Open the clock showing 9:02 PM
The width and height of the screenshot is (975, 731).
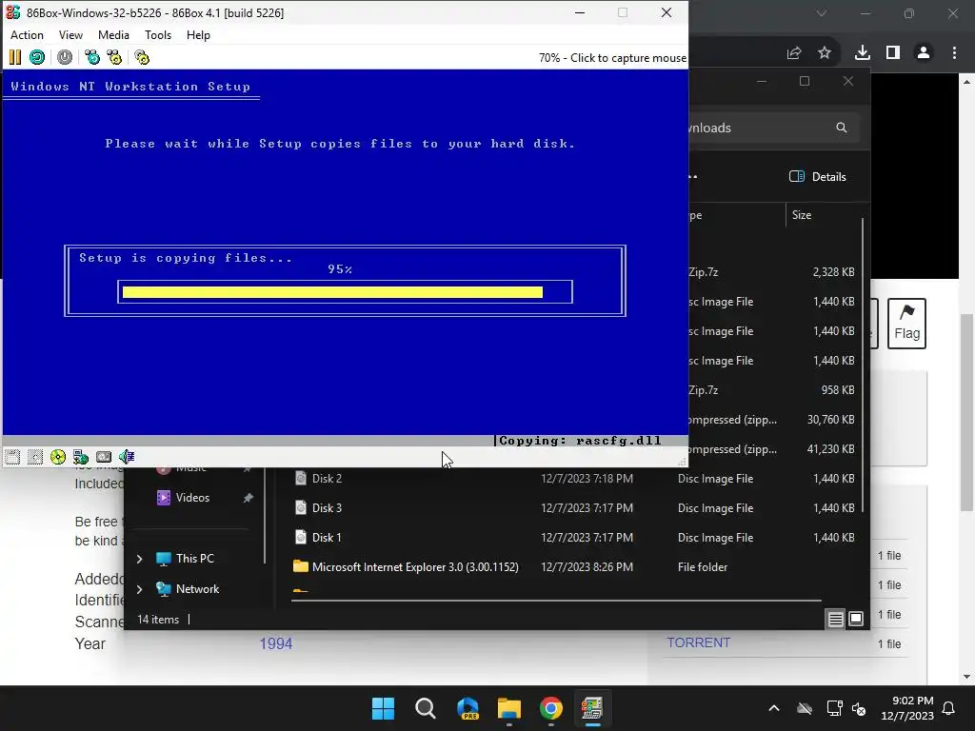(907, 708)
